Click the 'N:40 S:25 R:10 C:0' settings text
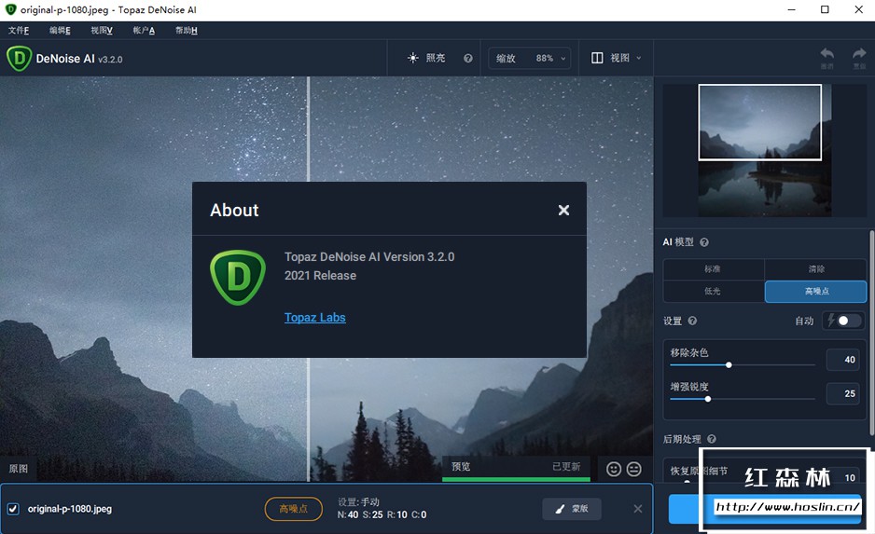 tap(382, 515)
